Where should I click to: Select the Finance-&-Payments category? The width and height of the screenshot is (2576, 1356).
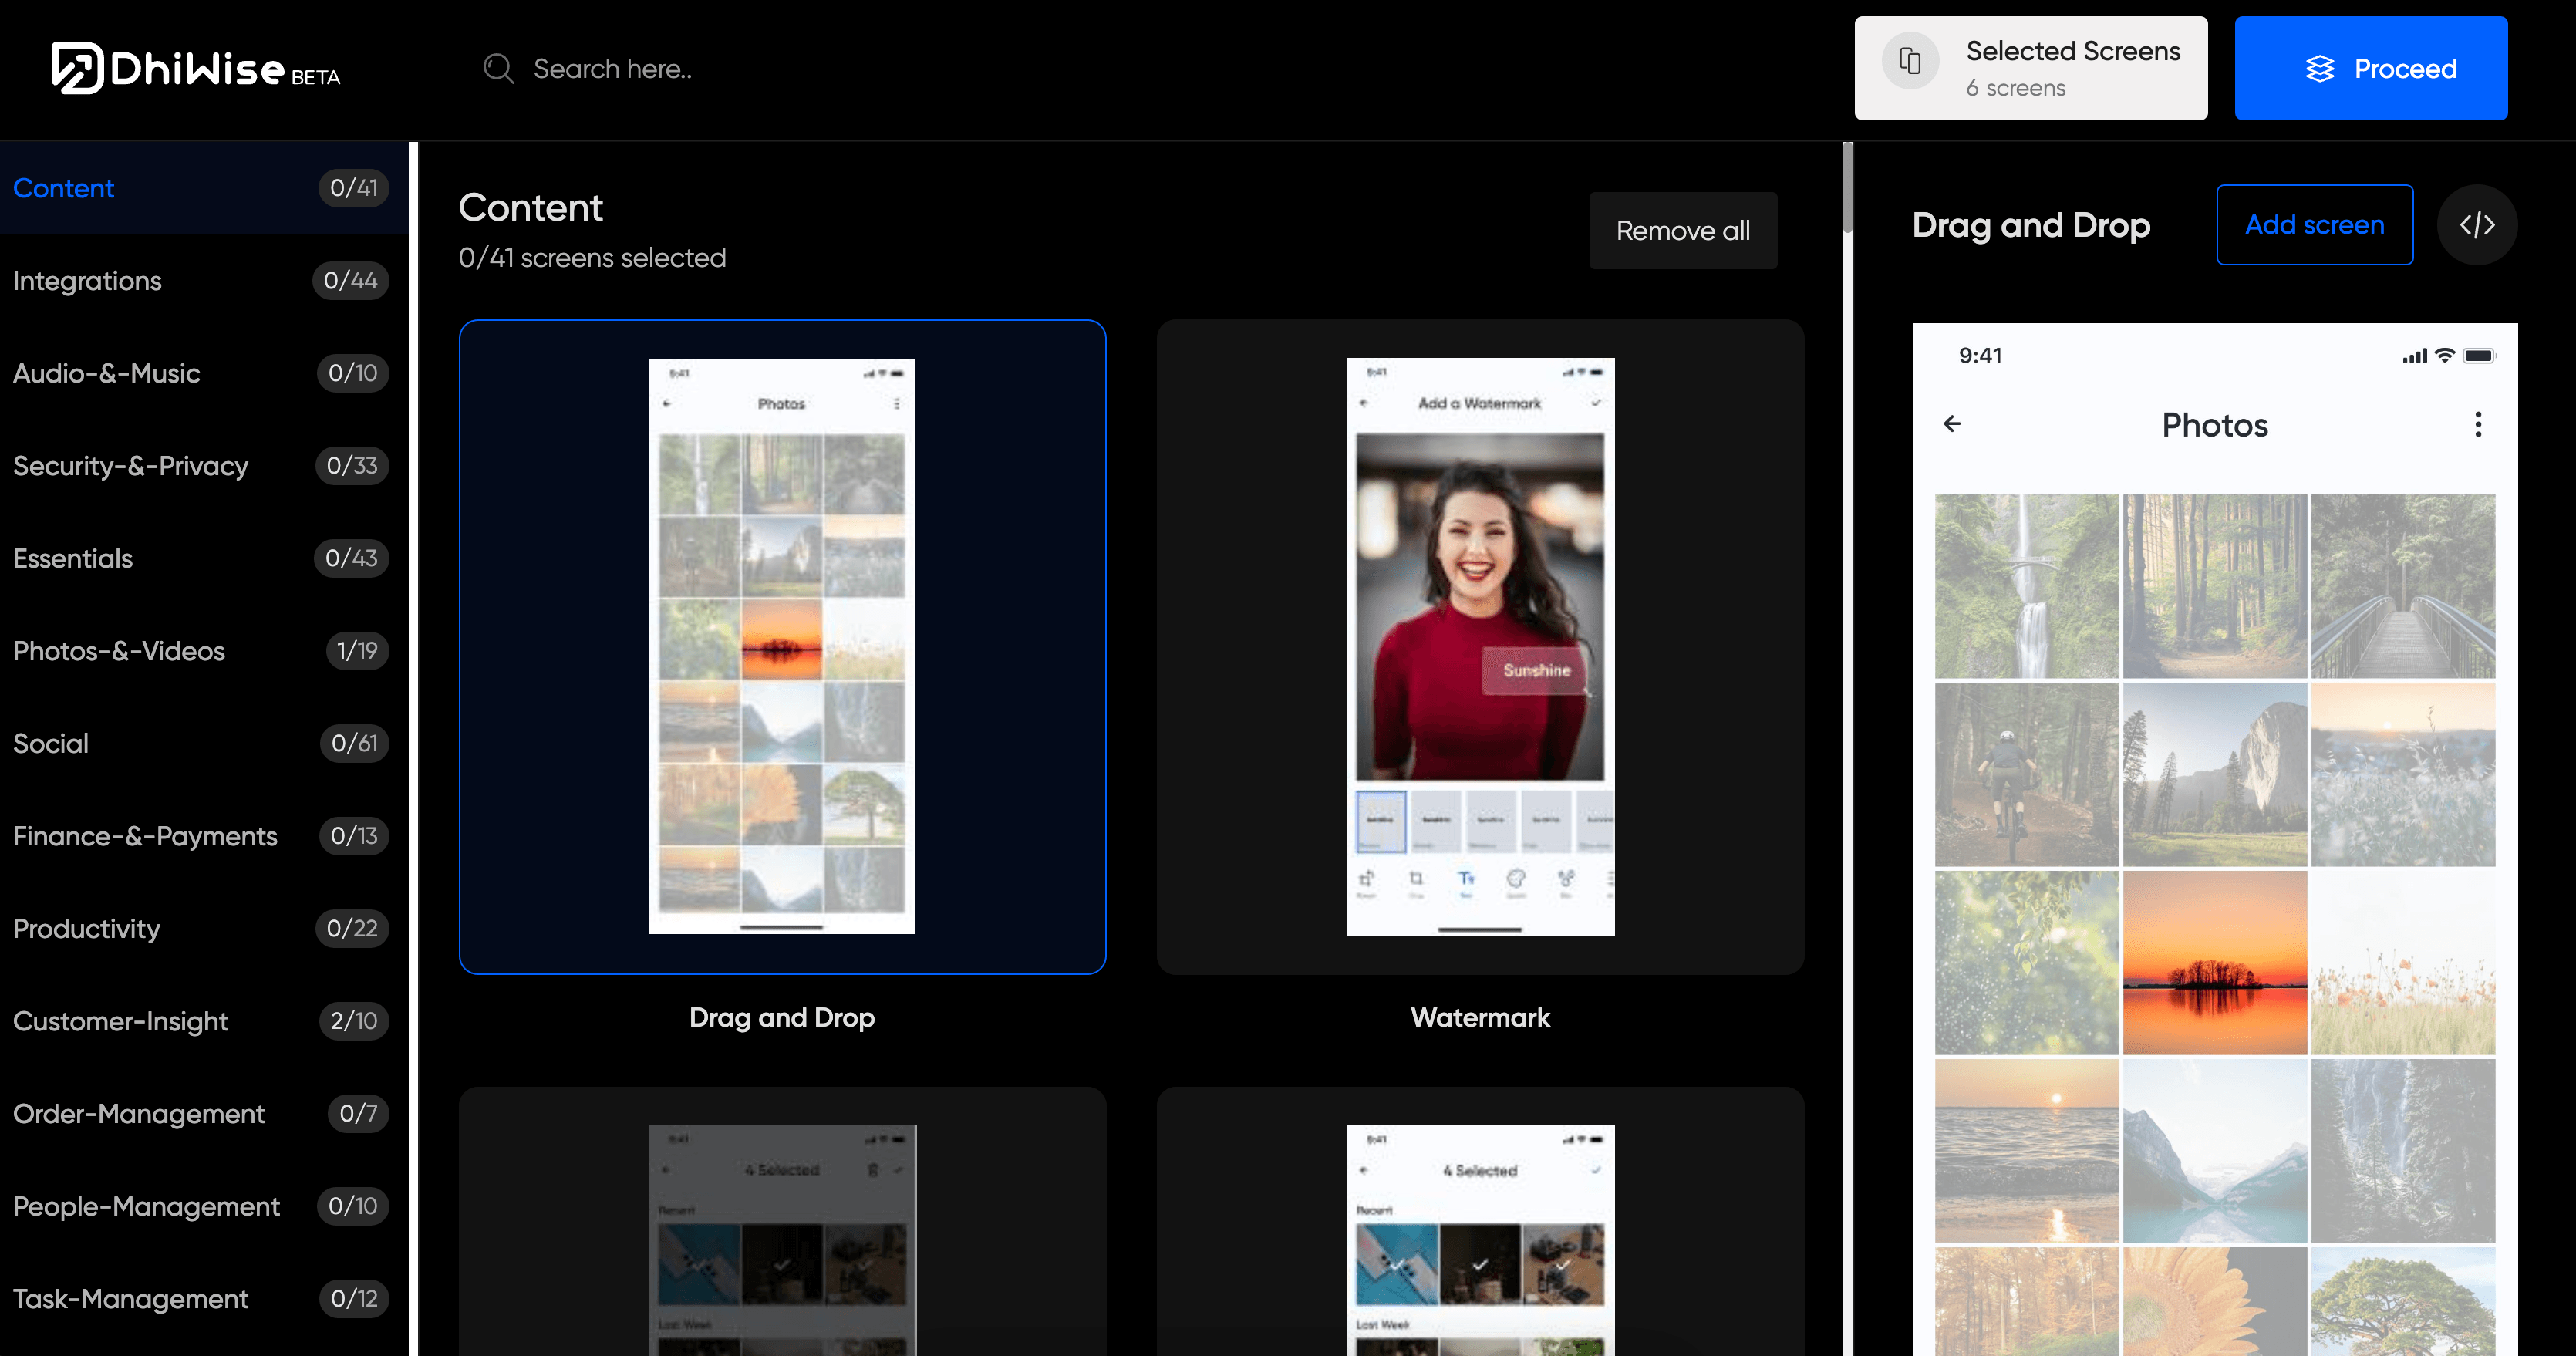(x=204, y=836)
